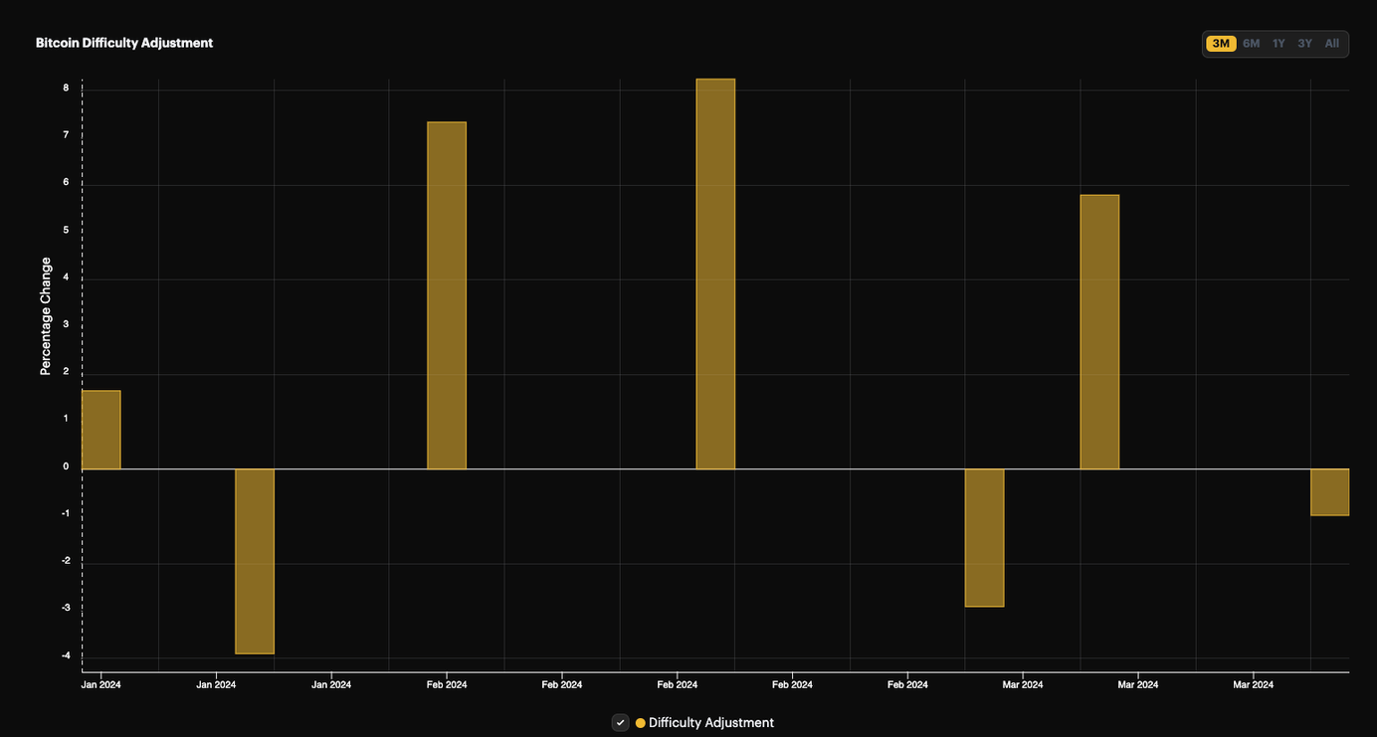Select the 3Y time range
1377x737 pixels.
click(x=1304, y=43)
